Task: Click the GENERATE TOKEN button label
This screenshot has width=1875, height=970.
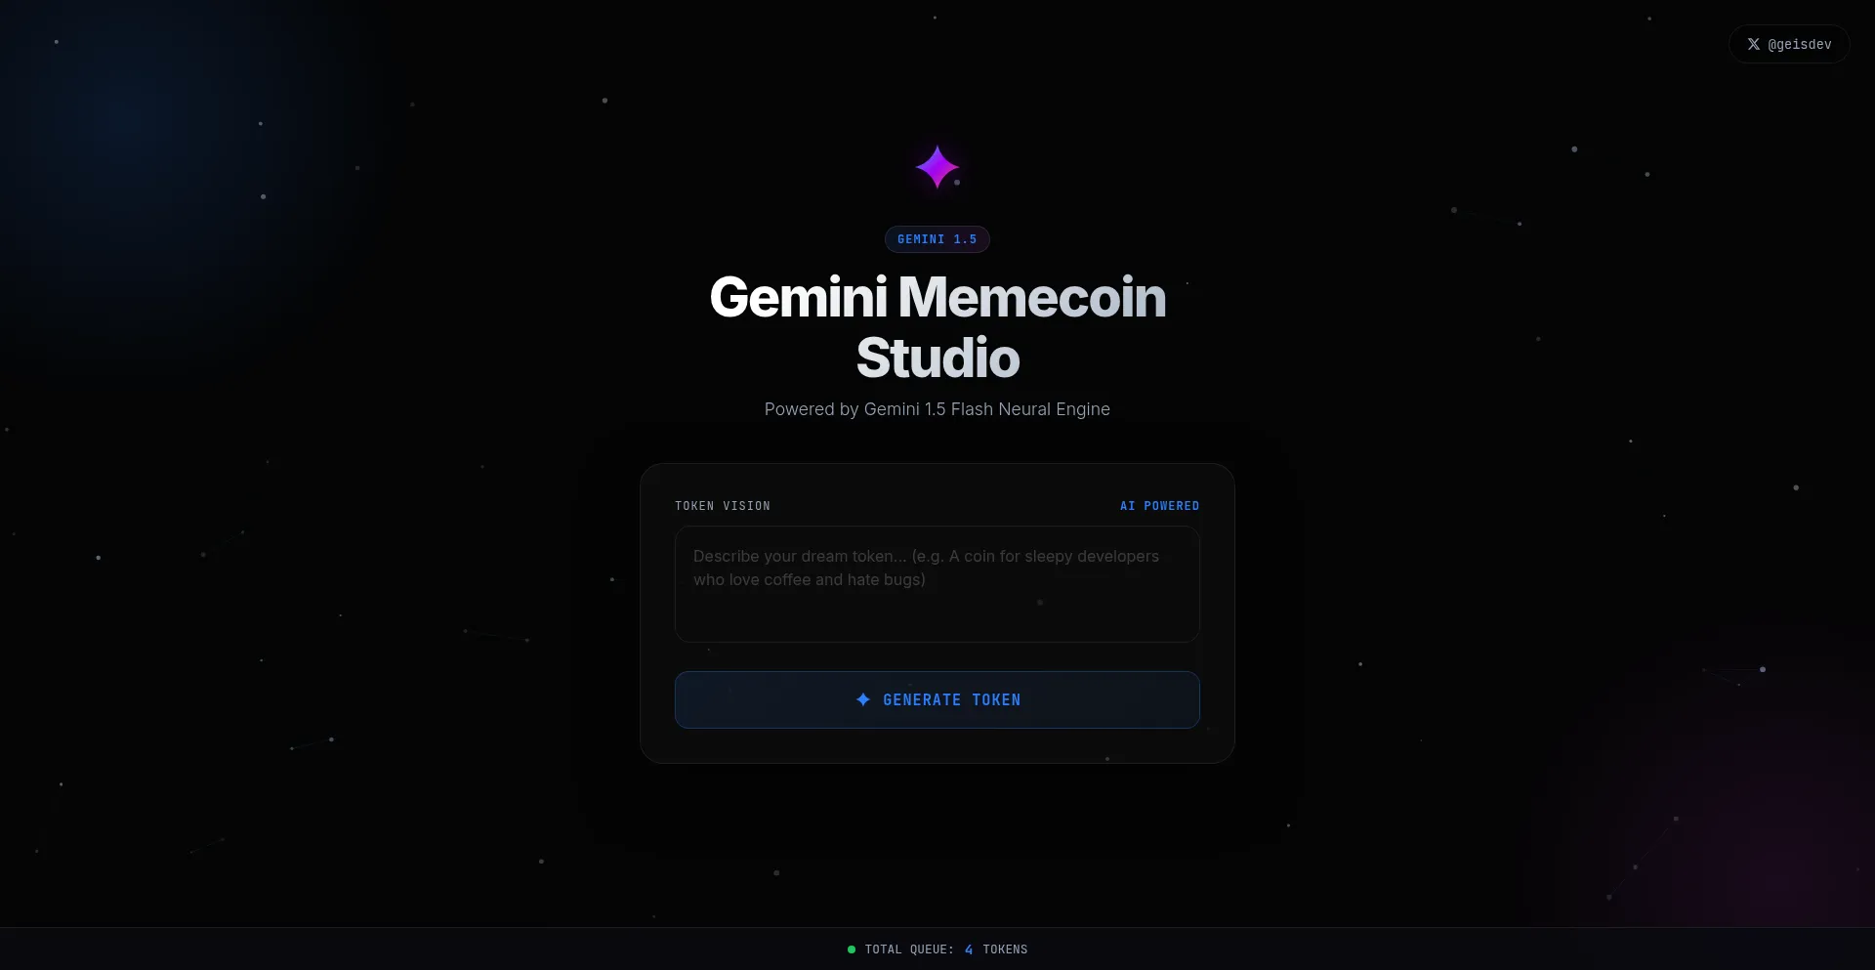Action: [x=952, y=699]
